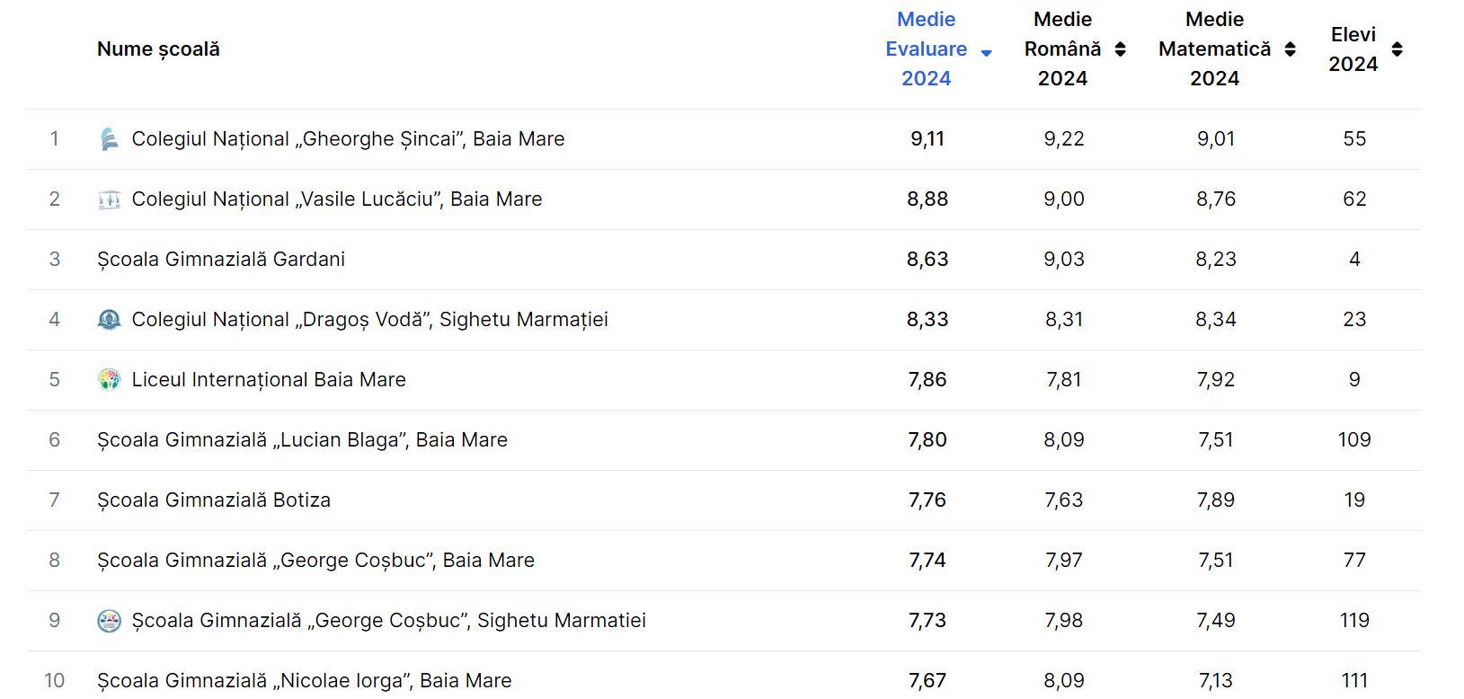Click the Elevi 2024 column header
1464x699 pixels.
[x=1353, y=49]
